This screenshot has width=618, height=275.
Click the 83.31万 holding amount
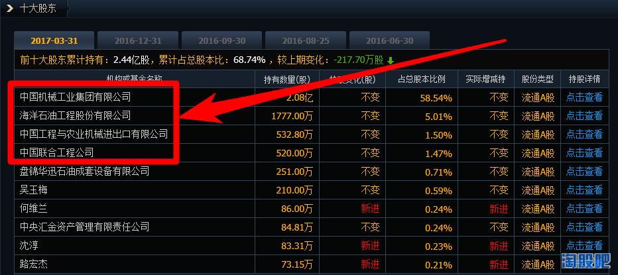pos(297,245)
